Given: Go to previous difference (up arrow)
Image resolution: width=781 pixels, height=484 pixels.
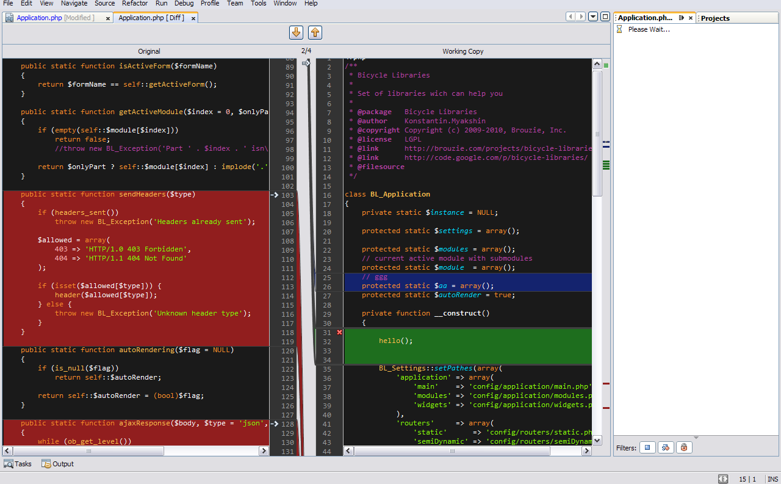Looking at the screenshot, I should pos(315,32).
